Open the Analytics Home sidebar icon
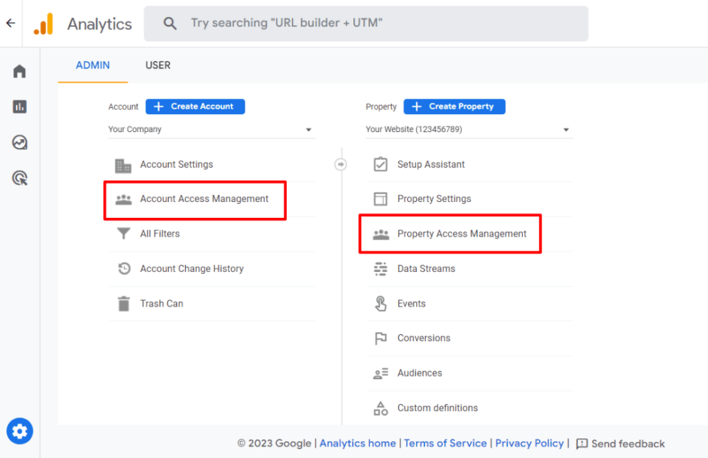This screenshot has width=708, height=458. point(19,70)
